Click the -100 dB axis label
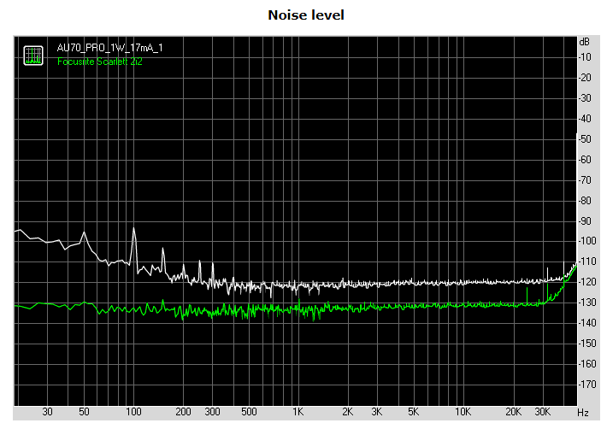This screenshot has width=607, height=429. pos(587,241)
